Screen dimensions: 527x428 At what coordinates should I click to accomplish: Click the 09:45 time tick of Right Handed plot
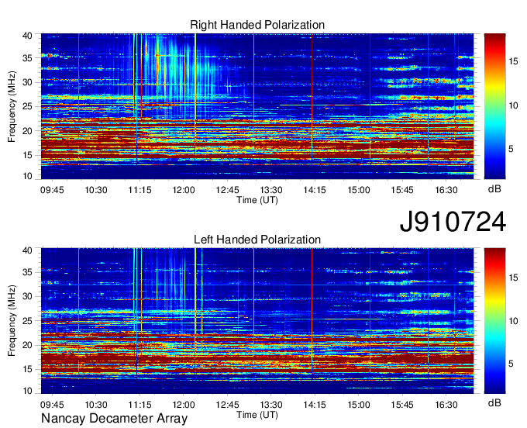[x=52, y=190]
